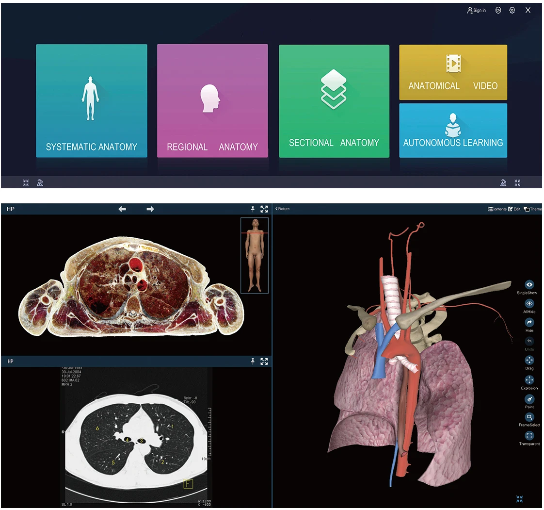The width and height of the screenshot is (544, 510).
Task: Toggle AllHide eye icon
Action: click(x=529, y=304)
